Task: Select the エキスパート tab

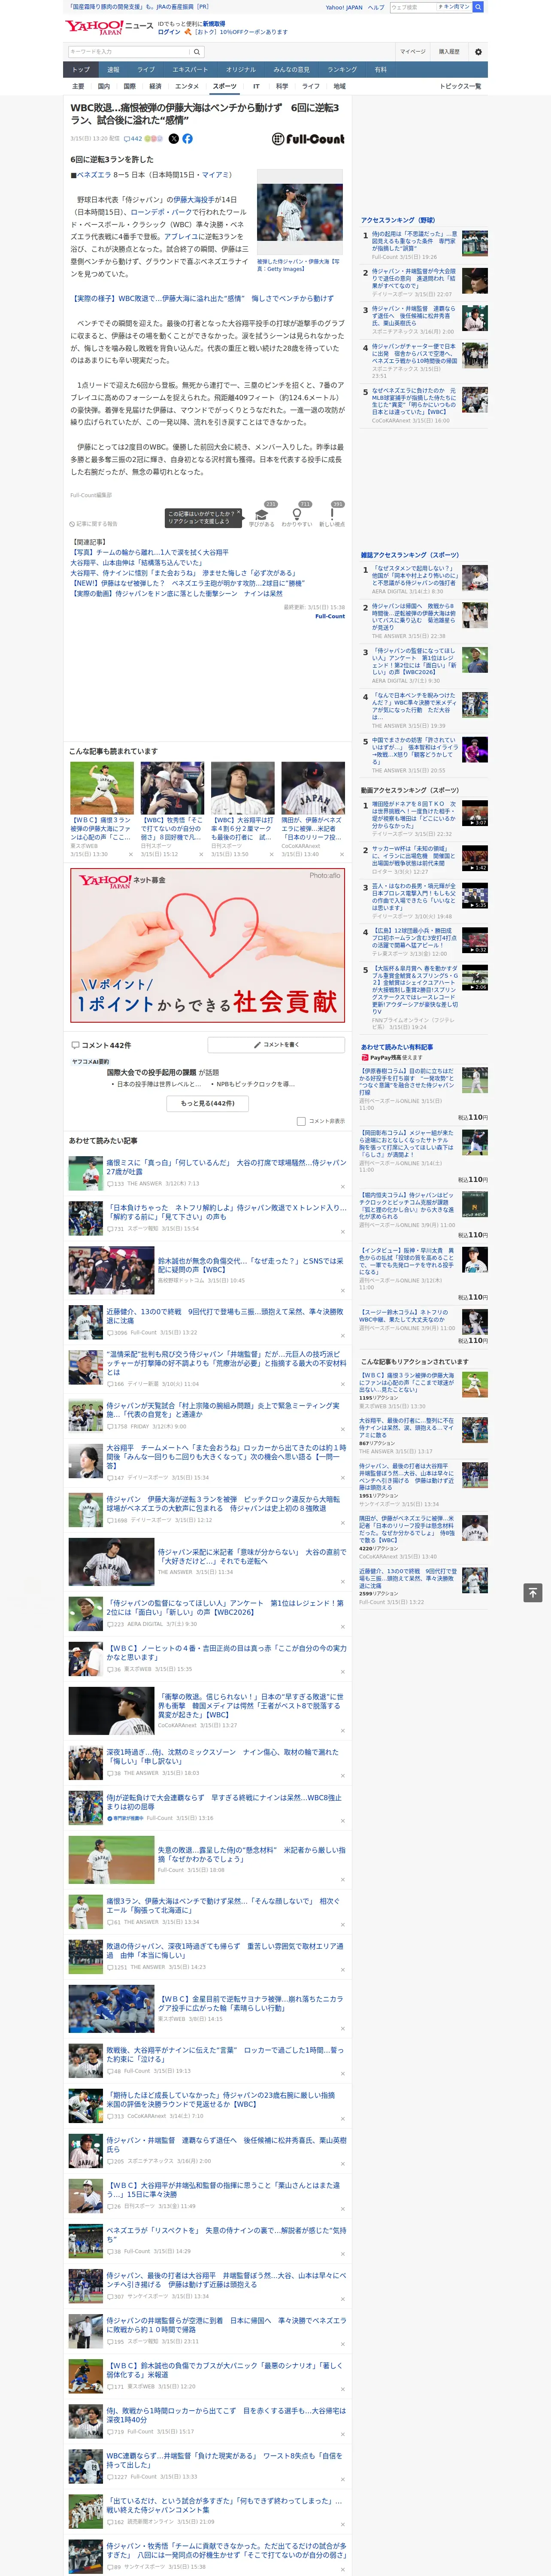Action: coord(190,70)
